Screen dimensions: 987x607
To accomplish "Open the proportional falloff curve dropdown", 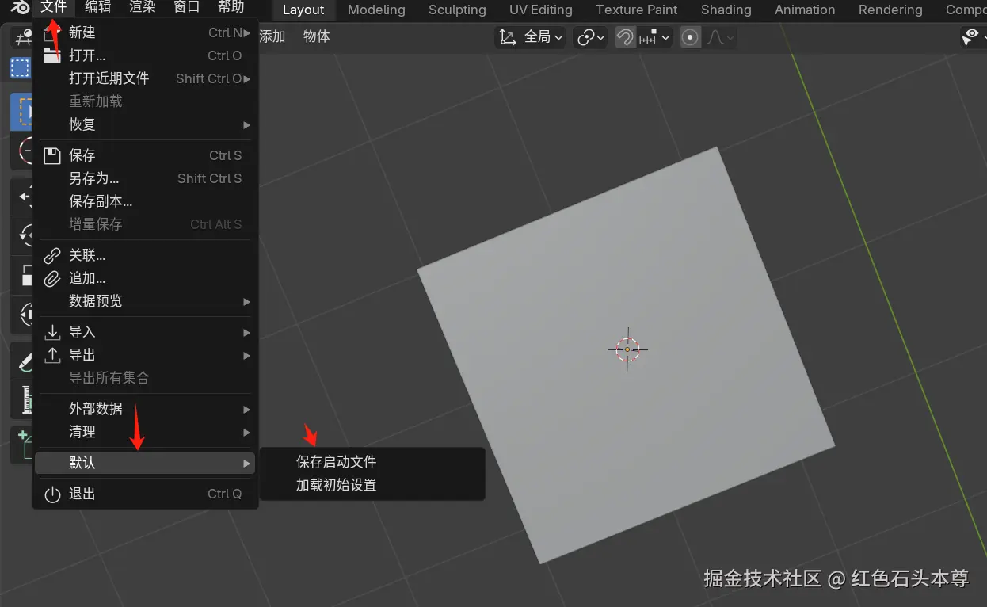I will 719,36.
